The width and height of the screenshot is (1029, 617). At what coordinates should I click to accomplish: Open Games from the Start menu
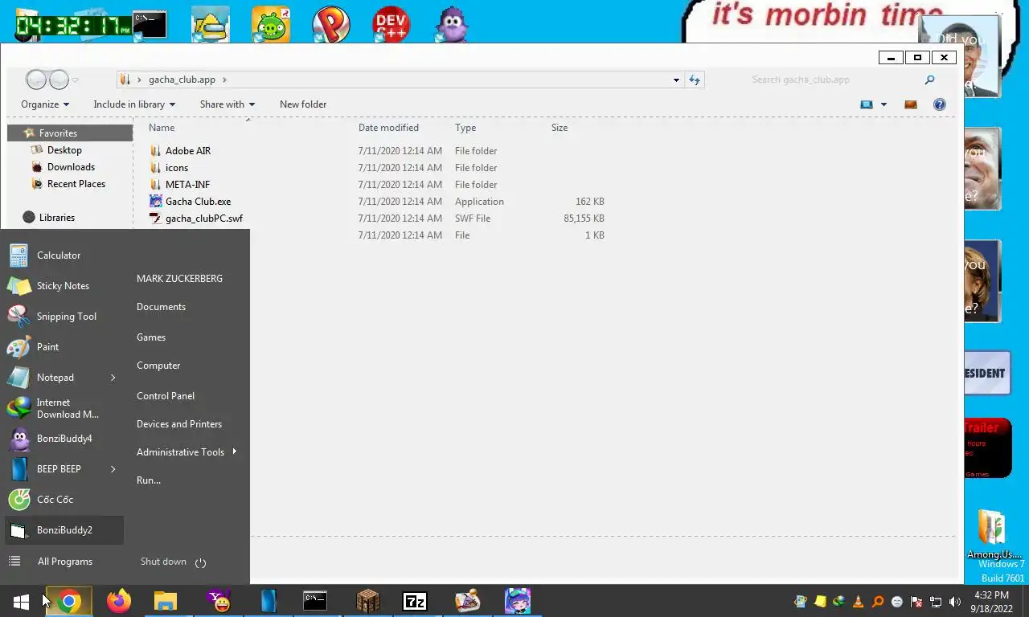click(x=151, y=337)
